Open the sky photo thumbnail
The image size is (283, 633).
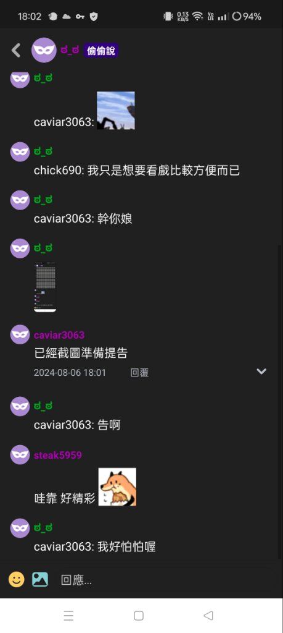[116, 111]
